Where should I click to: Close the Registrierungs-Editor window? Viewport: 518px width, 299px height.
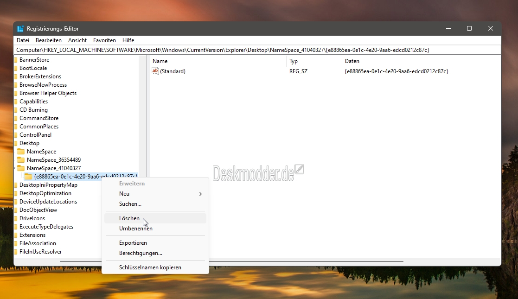(x=491, y=28)
